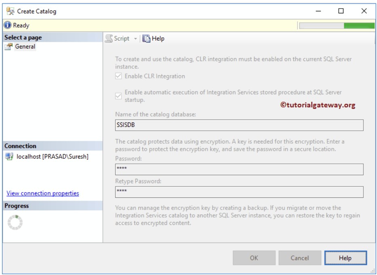Open the Script dropdown arrow
Screen dimensions: 377x275
(x=136, y=39)
